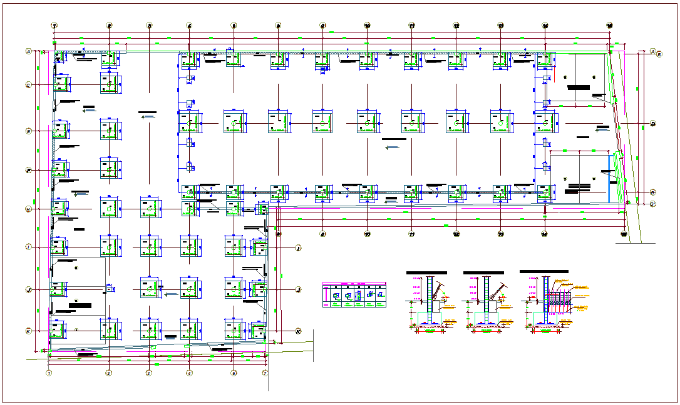This screenshot has height=405, width=680.
Task: Select the footing at row H, column 3
Action: pyautogui.click(x=150, y=209)
